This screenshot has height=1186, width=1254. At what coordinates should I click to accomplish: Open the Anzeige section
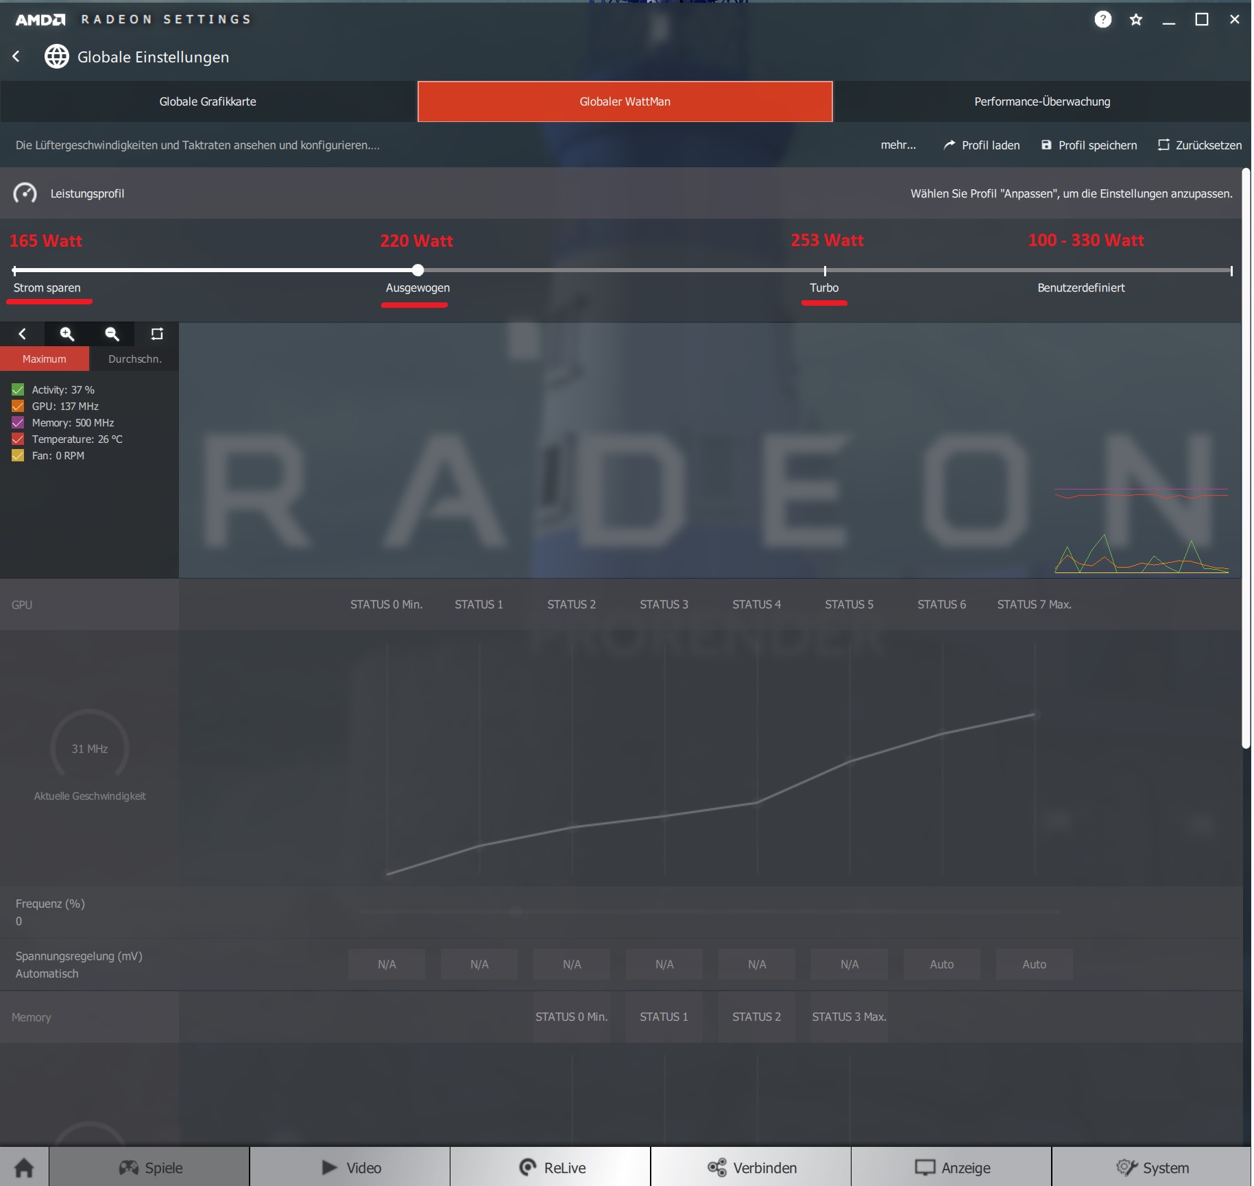[x=952, y=1167]
